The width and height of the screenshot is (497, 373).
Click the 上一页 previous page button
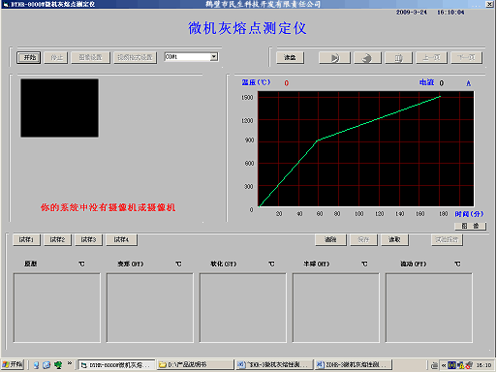pos(431,57)
